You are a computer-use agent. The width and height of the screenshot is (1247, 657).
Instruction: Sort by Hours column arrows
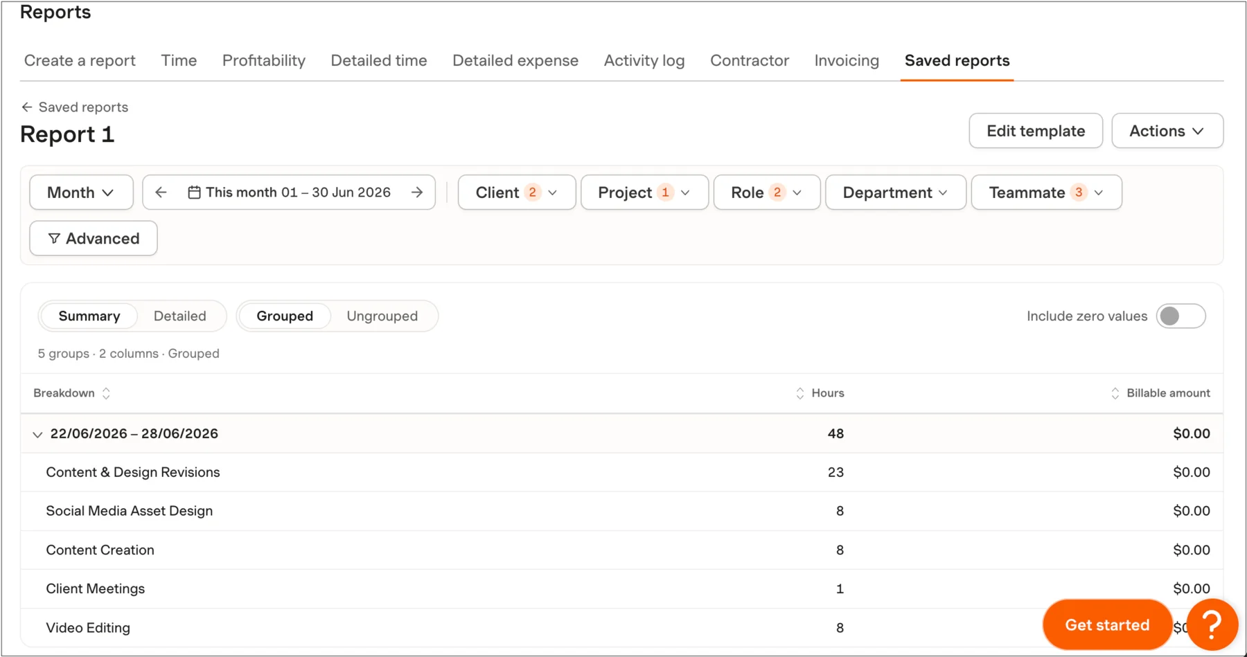point(800,393)
